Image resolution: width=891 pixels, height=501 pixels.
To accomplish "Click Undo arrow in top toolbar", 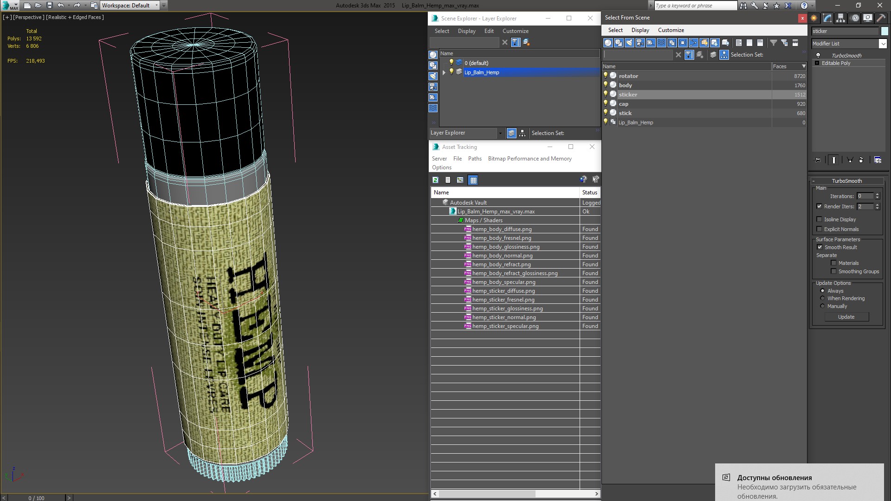I will coord(60,6).
